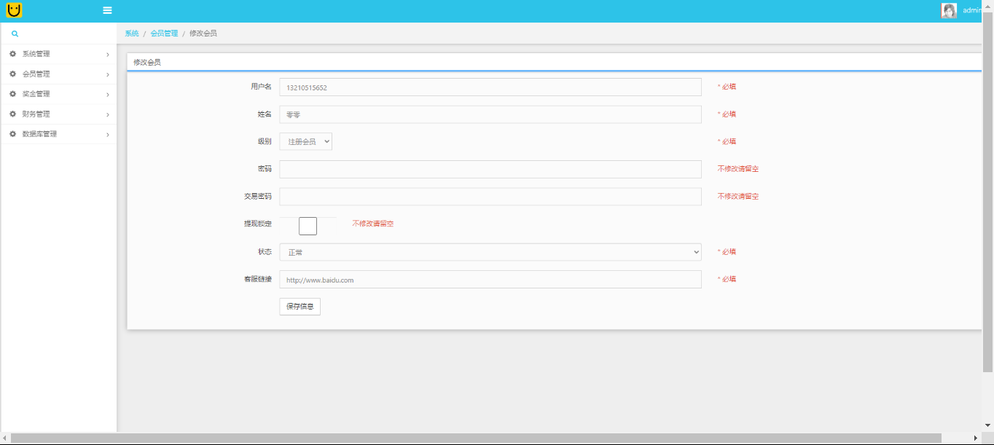
Task: Click the search magnifier icon in sidebar
Action: (x=15, y=34)
